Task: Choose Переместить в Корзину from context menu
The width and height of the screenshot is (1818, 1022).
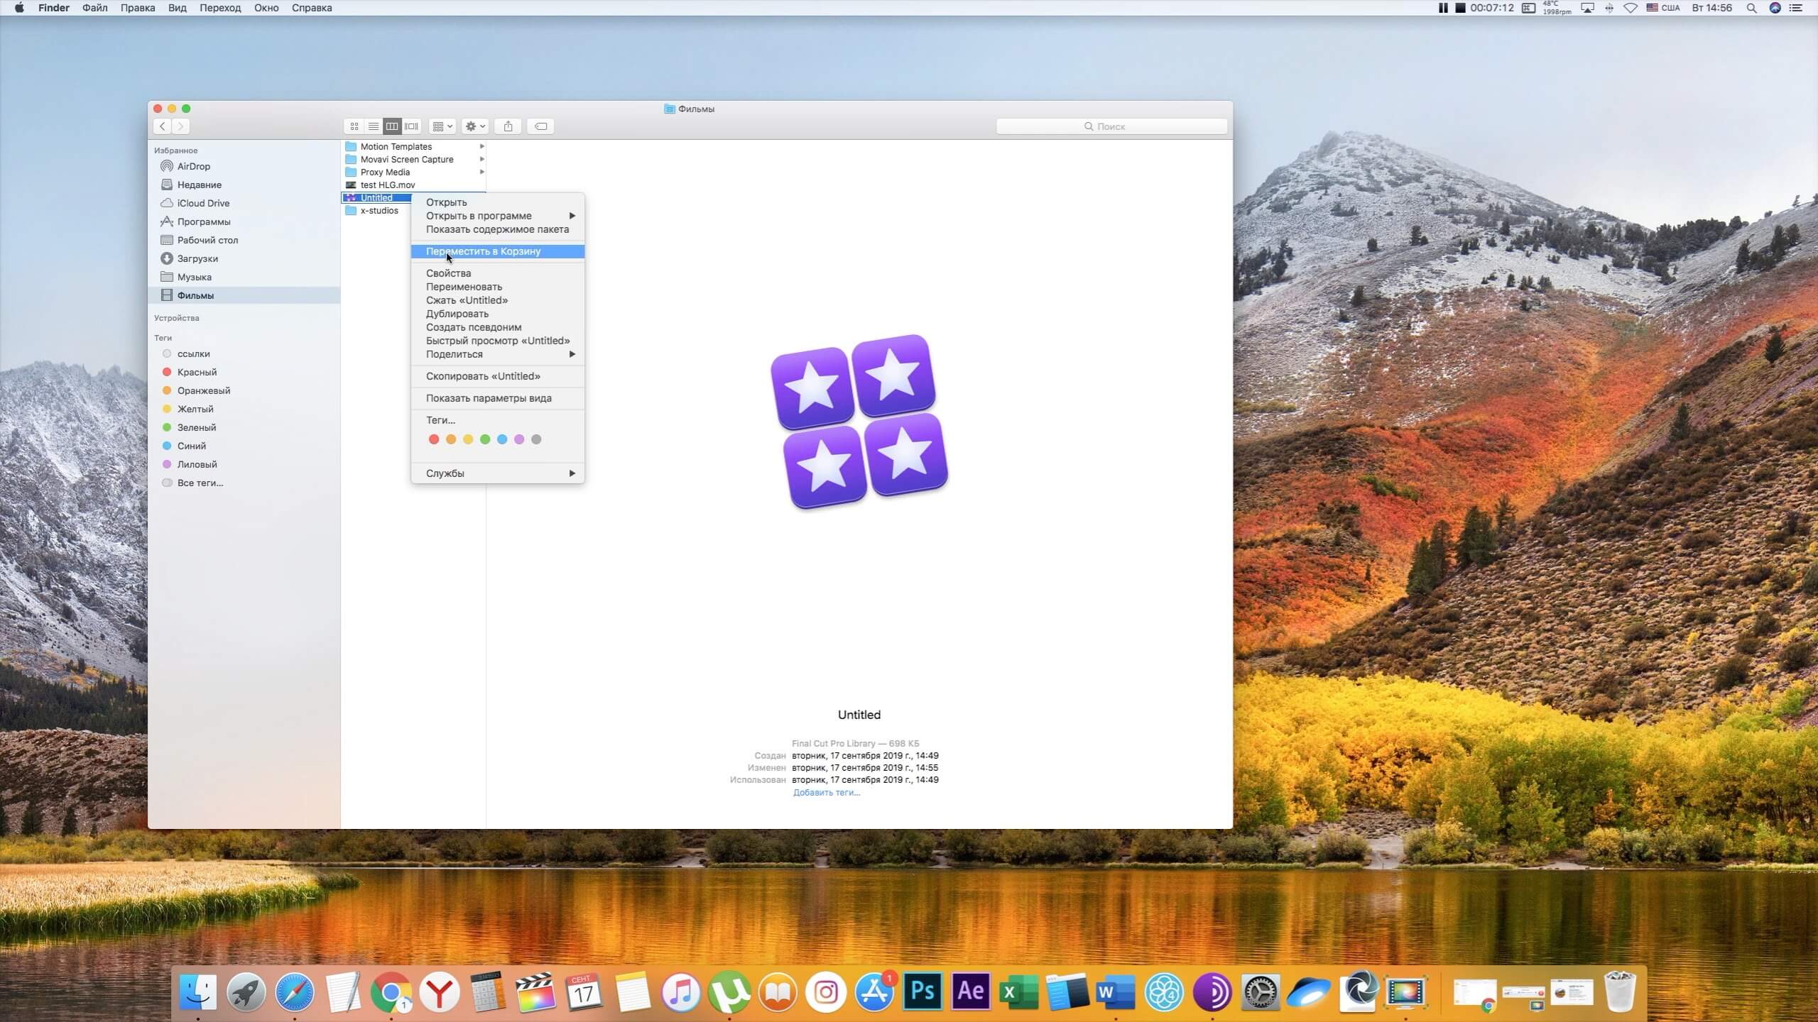Action: click(497, 251)
